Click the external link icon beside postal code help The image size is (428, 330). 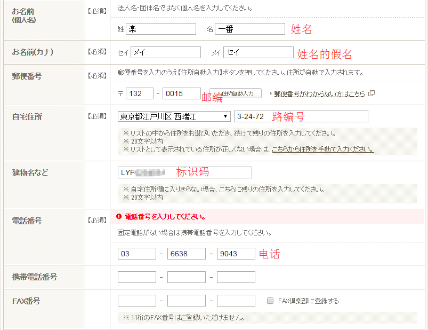tap(372, 93)
